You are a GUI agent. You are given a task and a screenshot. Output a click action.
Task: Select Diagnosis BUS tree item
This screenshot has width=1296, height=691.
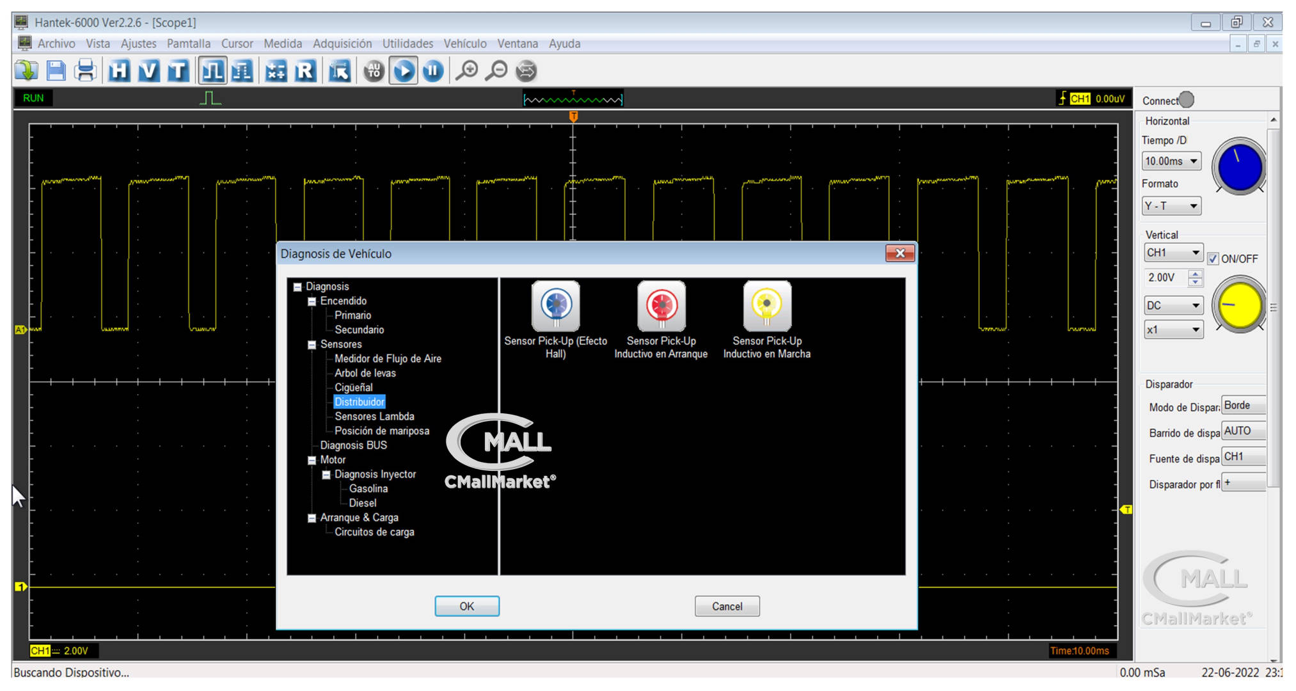click(353, 445)
